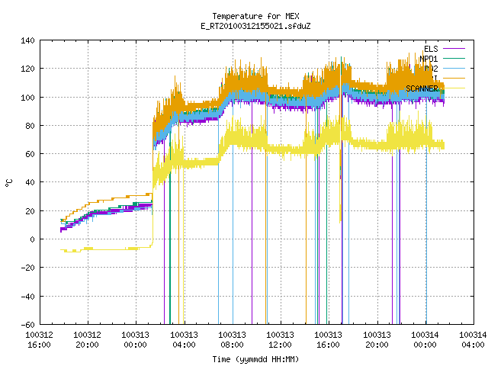The height and width of the screenshot is (366, 488).
Task: Click the '100313 00:00' x-axis tick label
Action: [x=136, y=340]
